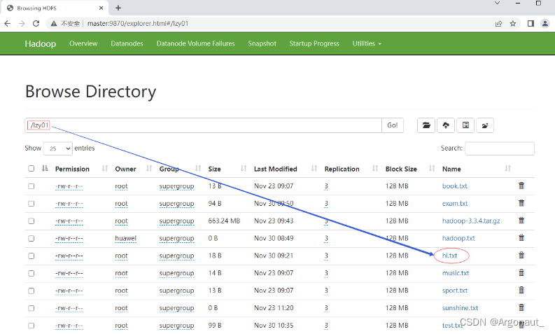Open Datanode Volume Failures nav item
The image size is (555, 334).
pos(196,43)
